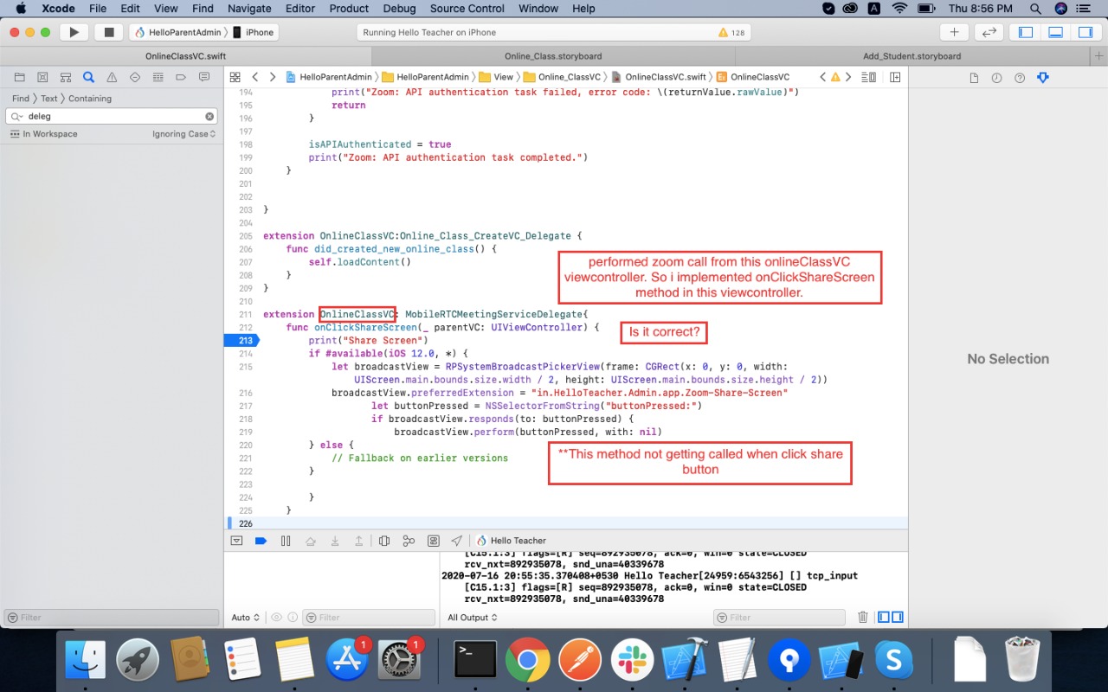Select the Find navigator magnifier icon
The width and height of the screenshot is (1108, 692).
coord(88,77)
